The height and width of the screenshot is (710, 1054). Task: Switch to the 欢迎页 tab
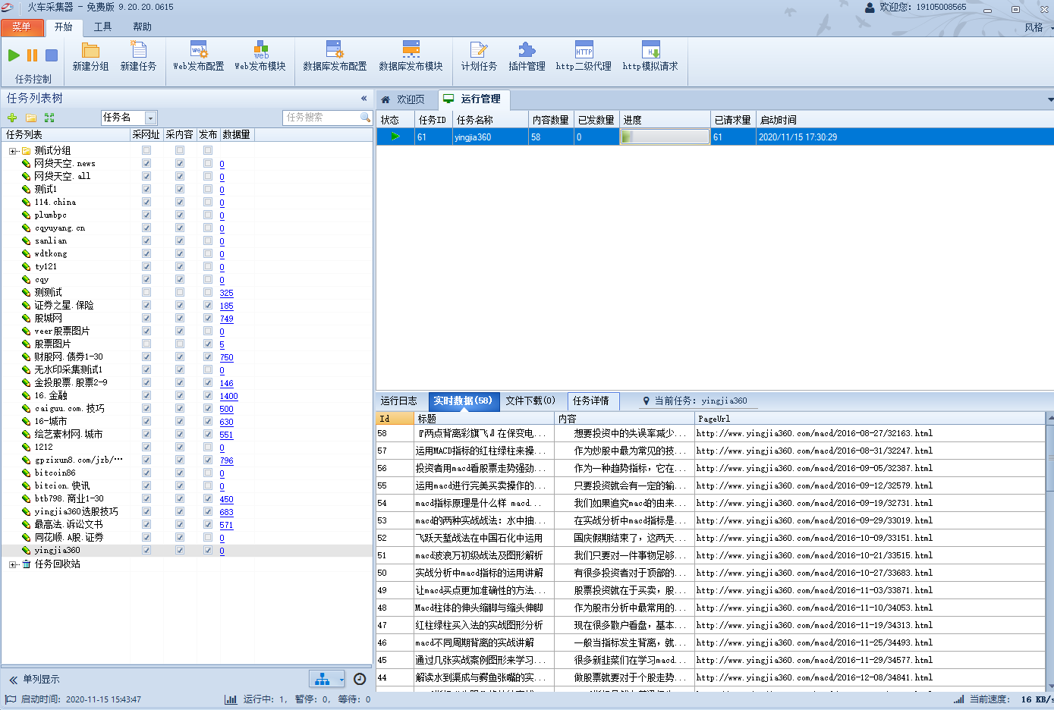click(x=403, y=99)
